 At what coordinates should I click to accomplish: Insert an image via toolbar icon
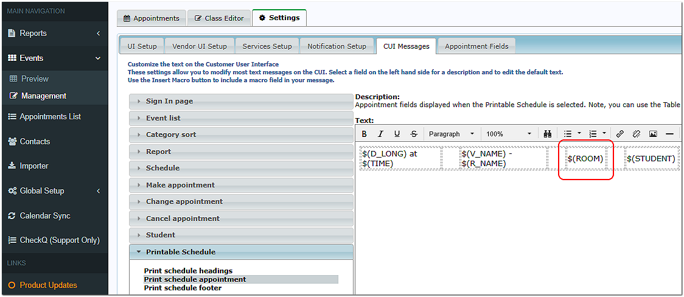pos(653,134)
